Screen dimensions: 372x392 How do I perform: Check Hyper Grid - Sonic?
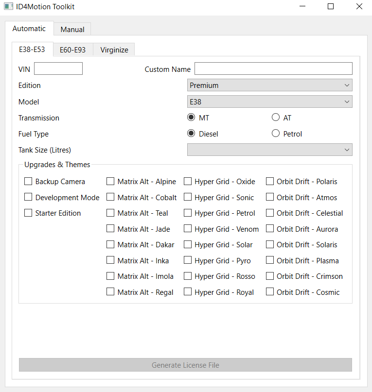pyautogui.click(x=188, y=197)
